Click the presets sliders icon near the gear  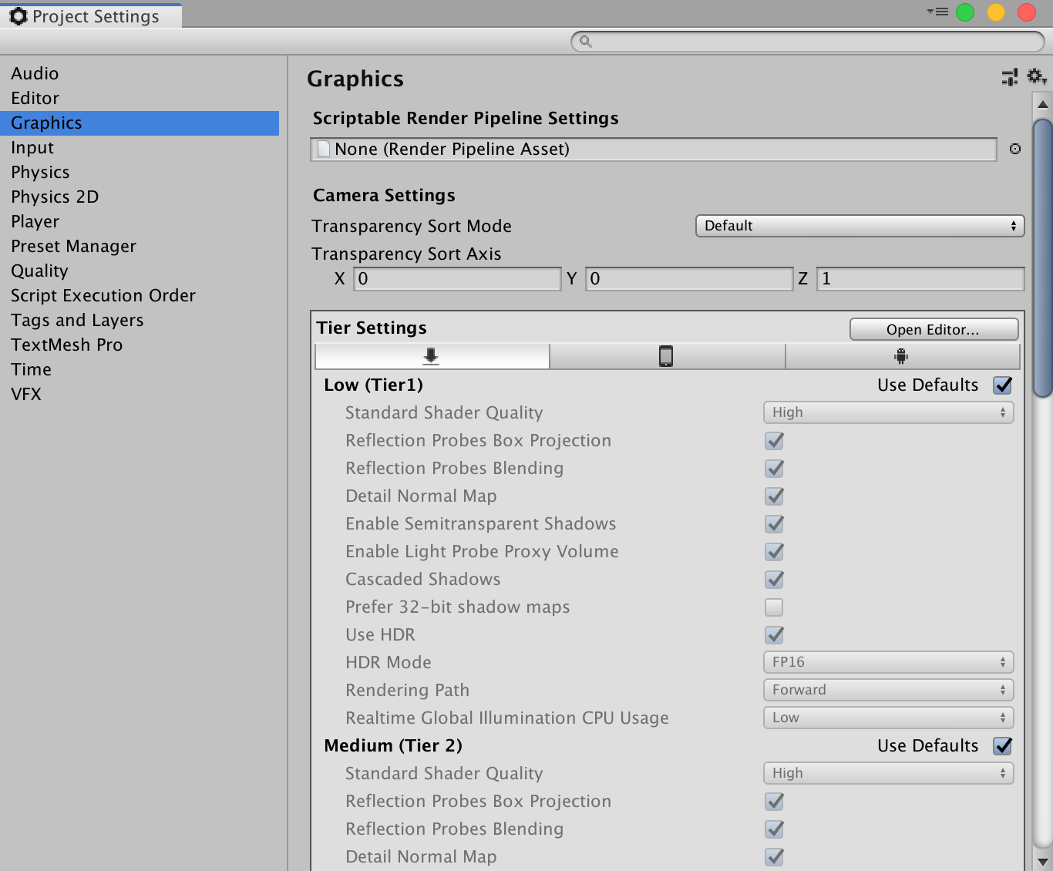[1010, 76]
